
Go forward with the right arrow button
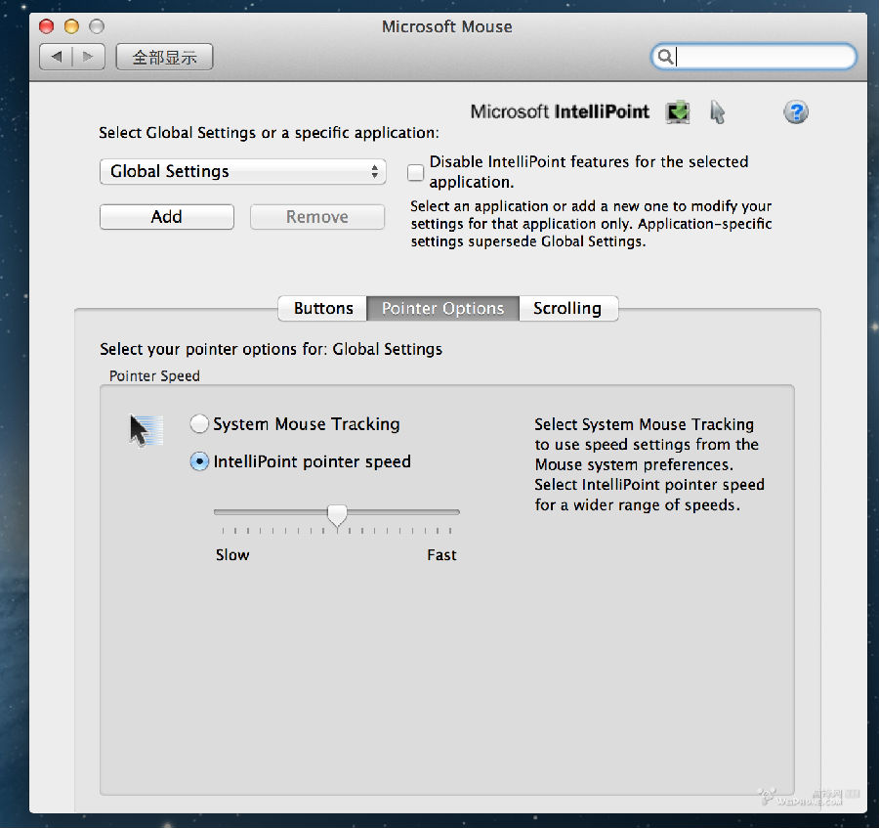[x=88, y=57]
